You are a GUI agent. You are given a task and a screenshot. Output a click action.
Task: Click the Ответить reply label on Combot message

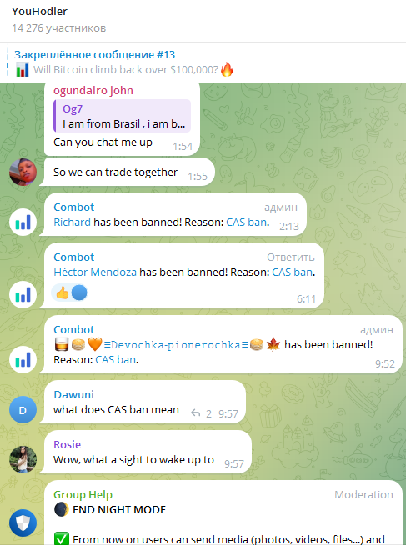[x=291, y=257]
